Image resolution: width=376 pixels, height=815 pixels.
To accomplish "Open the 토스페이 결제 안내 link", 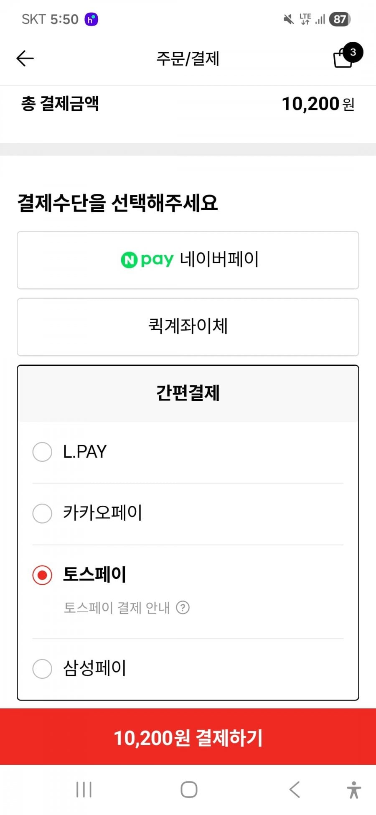I will coord(117,607).
